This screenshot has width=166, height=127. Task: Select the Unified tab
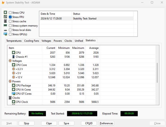(79, 41)
